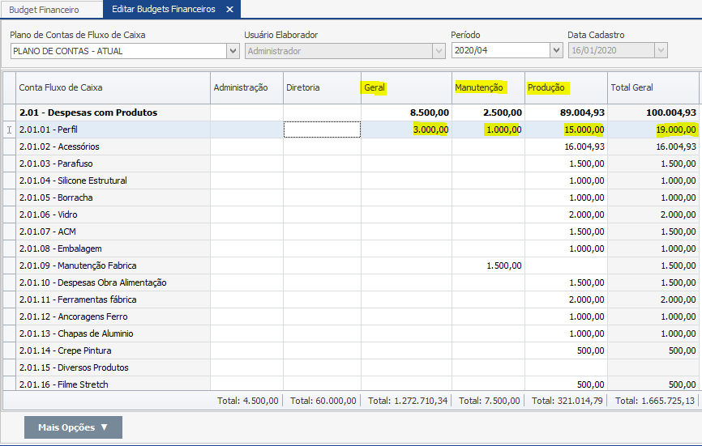This screenshot has width=702, height=446.
Task: Select the Total Geral column header
Action: (652, 87)
